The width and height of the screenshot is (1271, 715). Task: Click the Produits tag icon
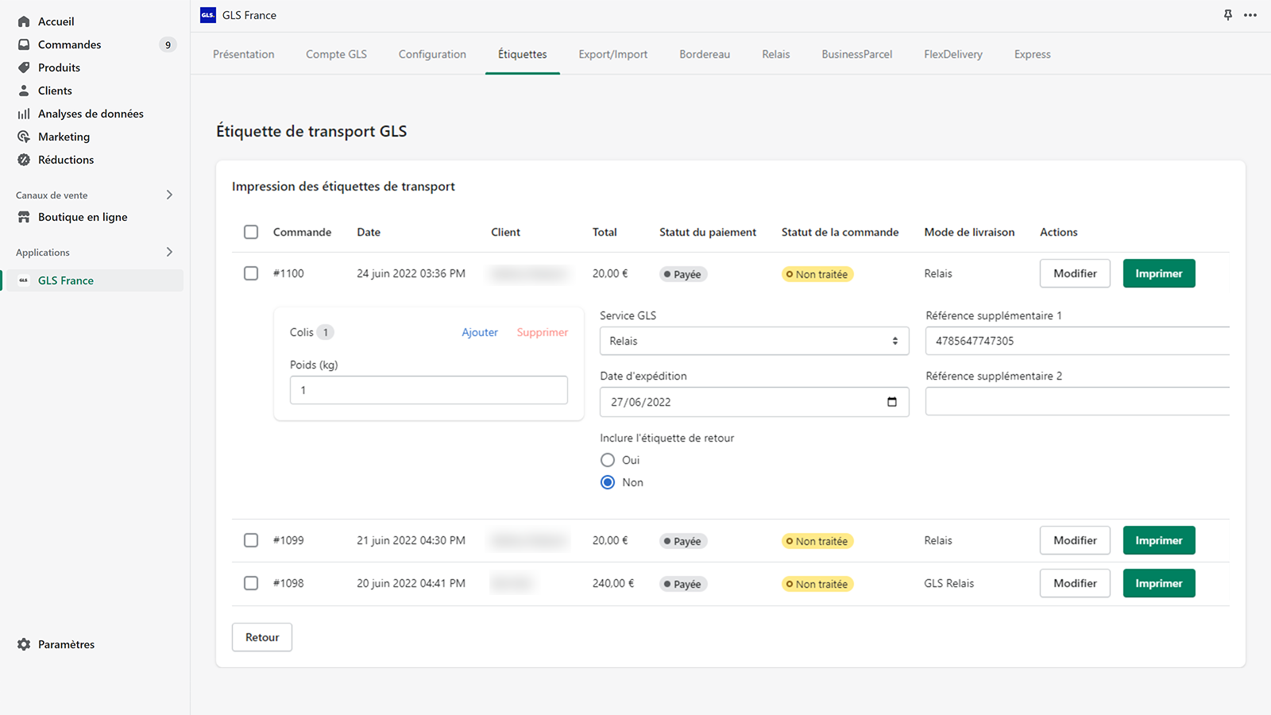24,68
